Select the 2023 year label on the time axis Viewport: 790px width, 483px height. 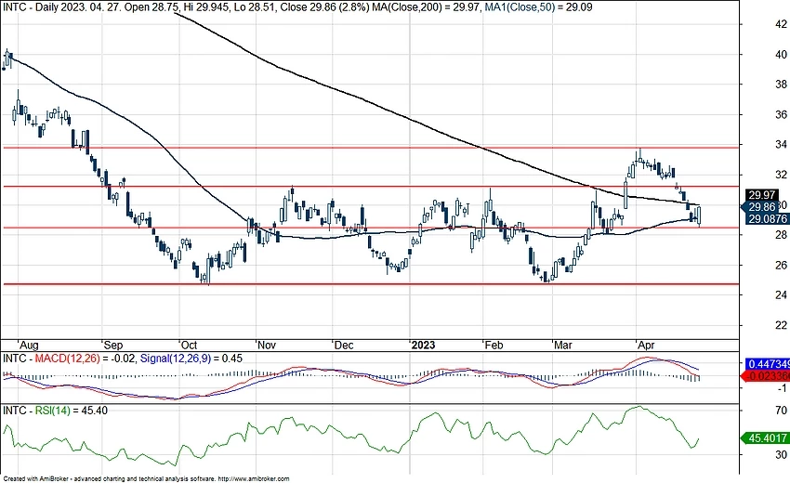423,346
